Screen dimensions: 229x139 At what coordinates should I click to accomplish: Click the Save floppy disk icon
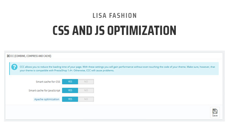(x=215, y=111)
